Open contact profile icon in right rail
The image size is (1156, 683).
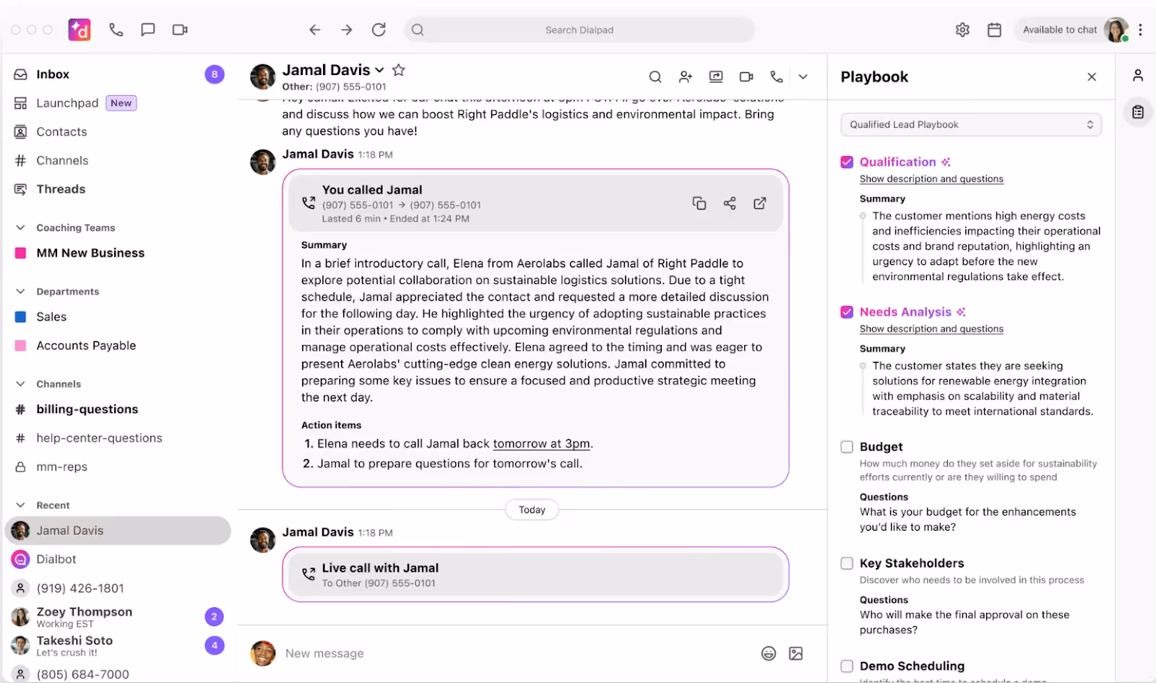pyautogui.click(x=1138, y=75)
